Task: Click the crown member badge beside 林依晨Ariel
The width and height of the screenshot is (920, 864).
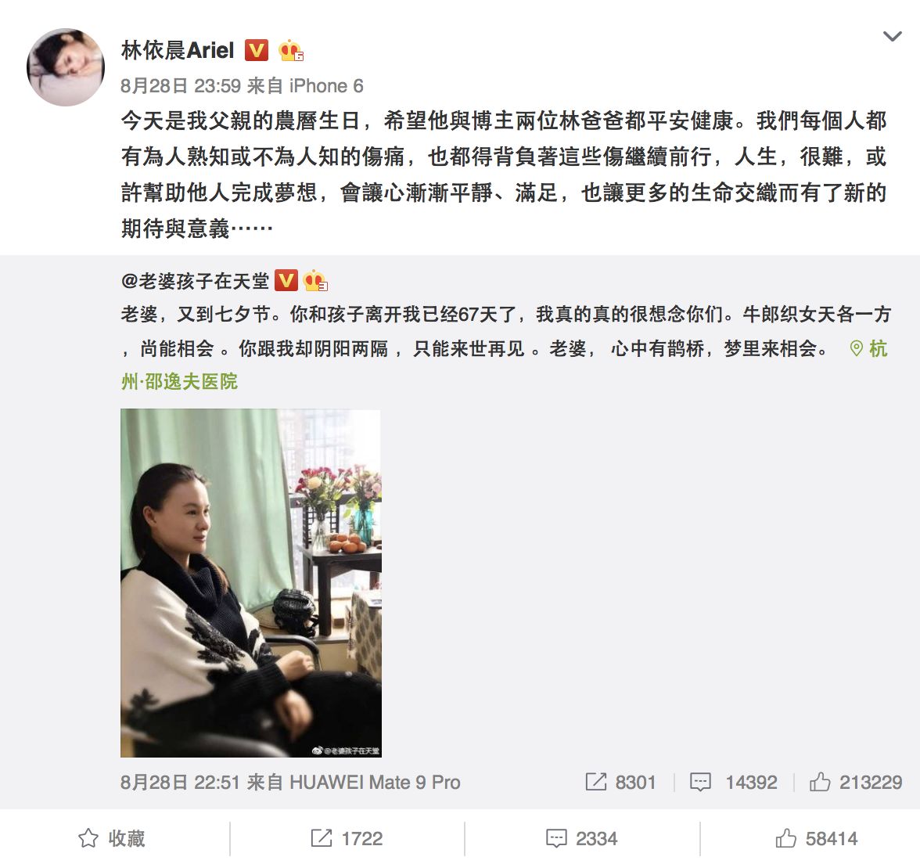Action: 290,50
